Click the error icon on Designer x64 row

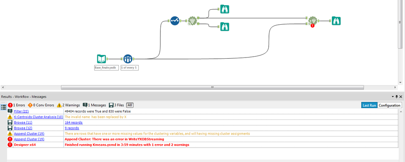[10, 145]
